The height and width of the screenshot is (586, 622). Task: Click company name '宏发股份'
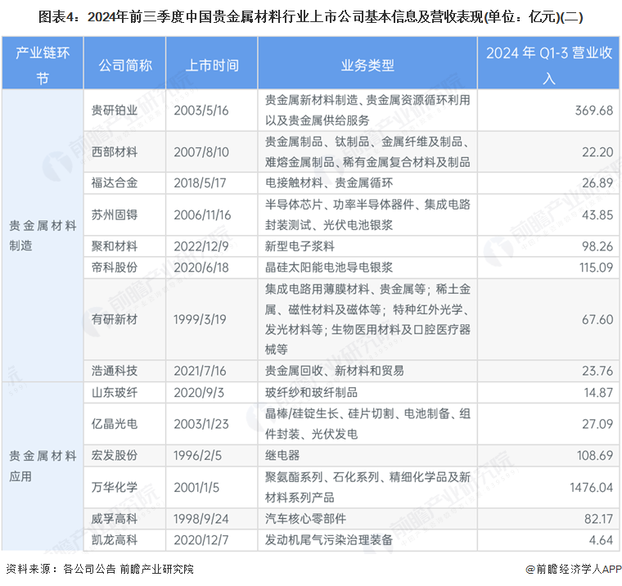(x=115, y=456)
